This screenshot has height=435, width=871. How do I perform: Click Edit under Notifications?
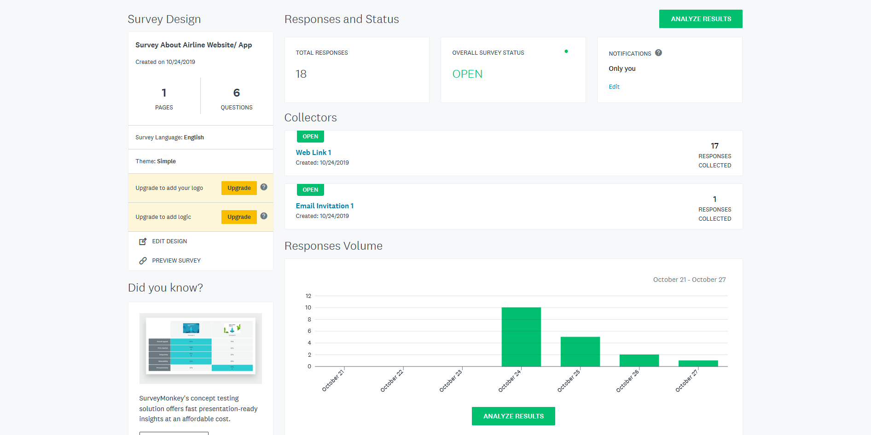(x=614, y=87)
